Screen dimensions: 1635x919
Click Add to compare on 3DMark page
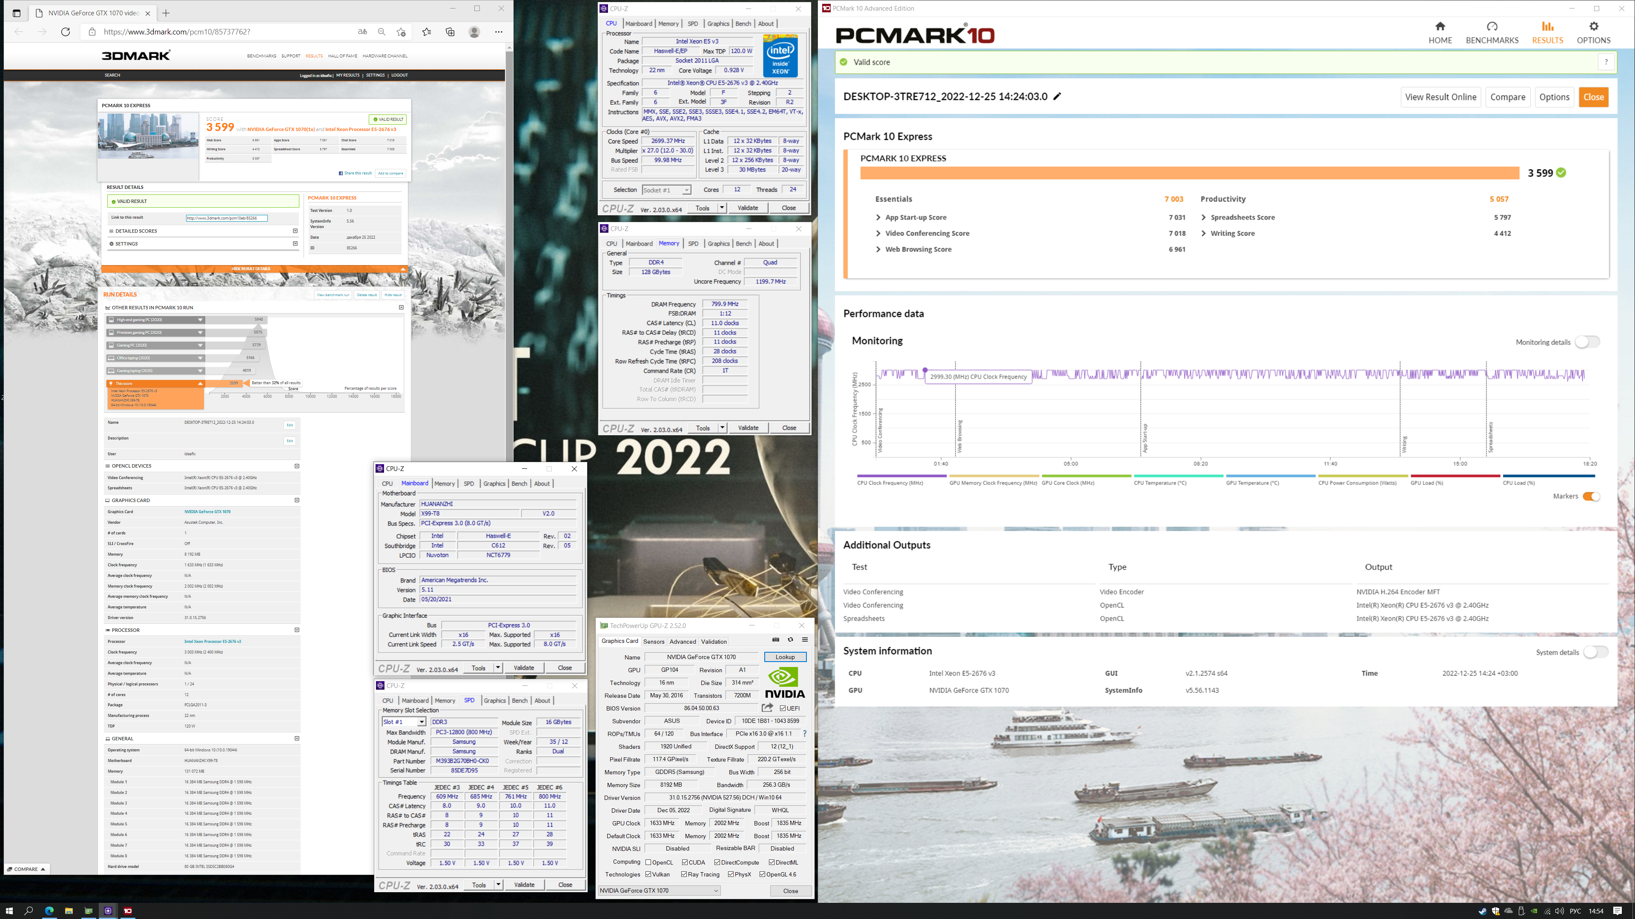click(390, 173)
